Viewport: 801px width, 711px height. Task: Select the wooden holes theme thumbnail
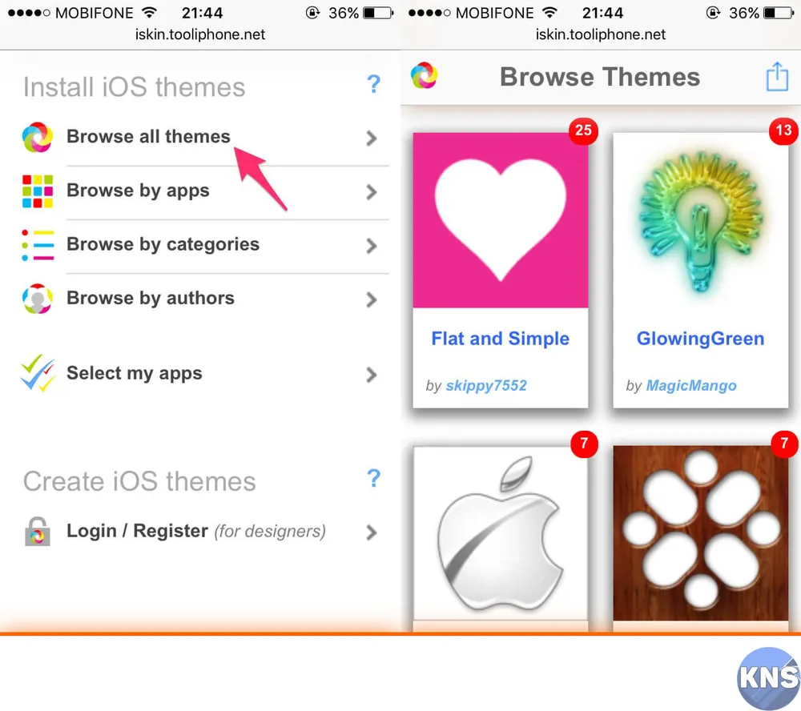(x=701, y=533)
